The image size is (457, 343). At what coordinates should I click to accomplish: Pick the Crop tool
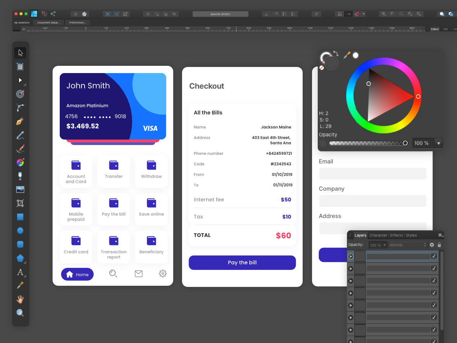pyautogui.click(x=20, y=203)
